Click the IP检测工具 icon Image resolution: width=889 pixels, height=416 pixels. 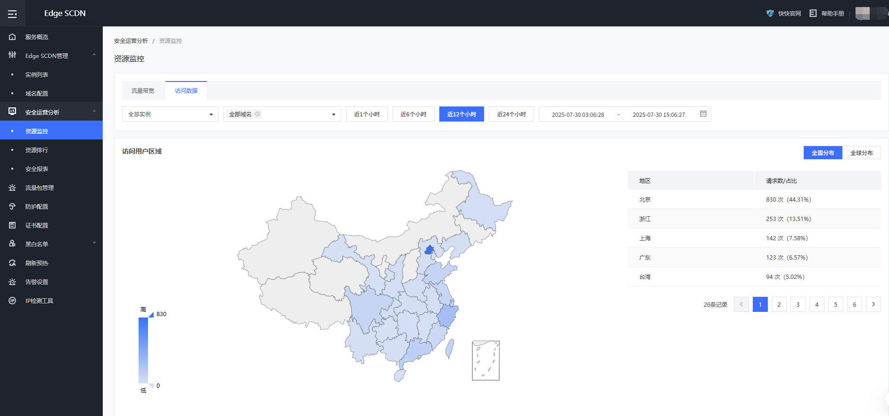point(12,301)
